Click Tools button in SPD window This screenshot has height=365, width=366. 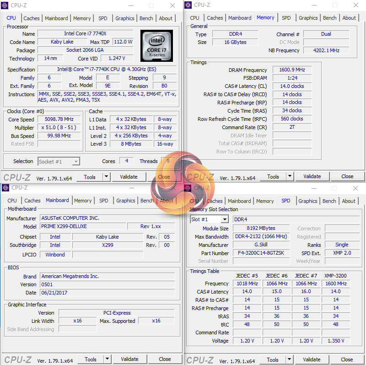[272, 360]
